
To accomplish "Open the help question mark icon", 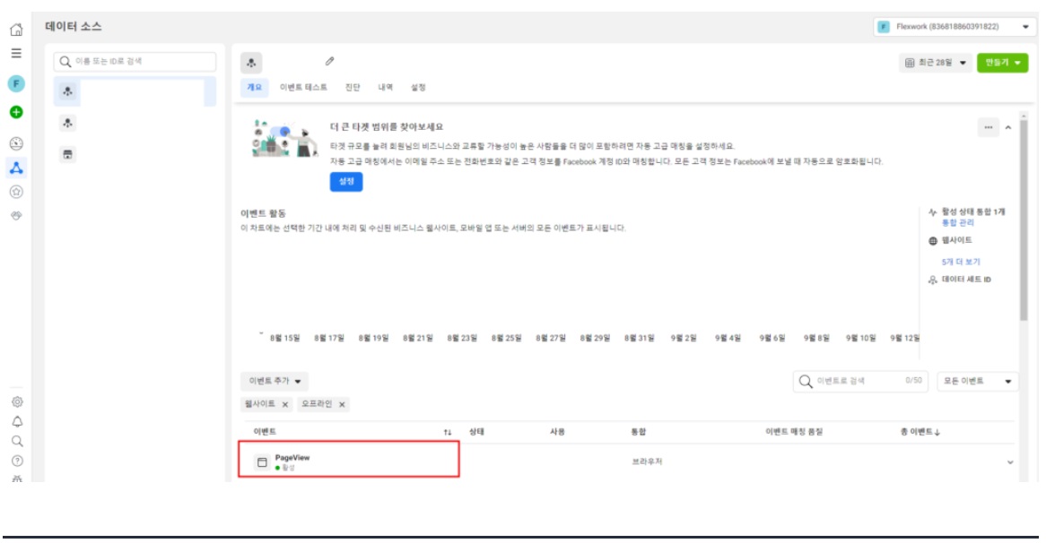I will 17,461.
